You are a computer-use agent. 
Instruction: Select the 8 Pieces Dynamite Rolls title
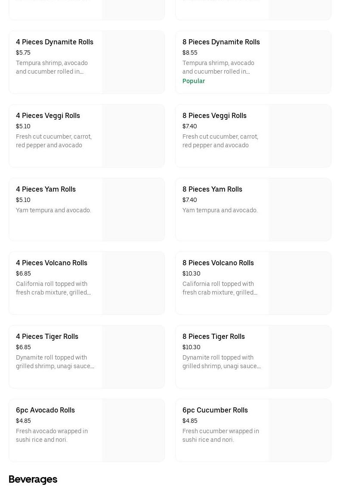[x=221, y=42]
